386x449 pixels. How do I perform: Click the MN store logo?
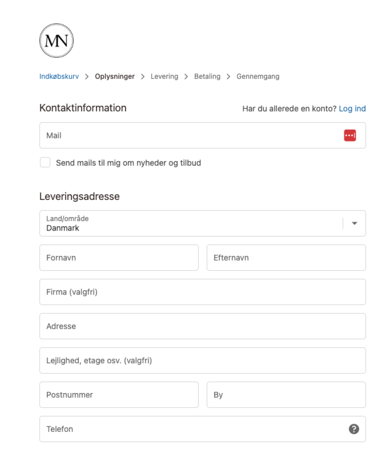(x=57, y=41)
